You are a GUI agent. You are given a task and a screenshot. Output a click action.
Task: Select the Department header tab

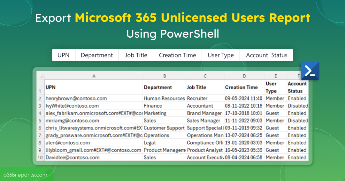[97, 55]
